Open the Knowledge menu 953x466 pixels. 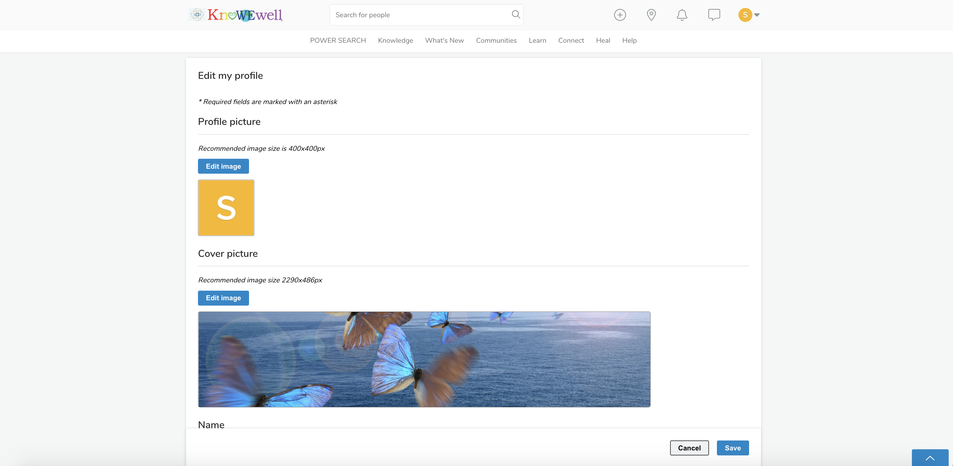pos(395,40)
